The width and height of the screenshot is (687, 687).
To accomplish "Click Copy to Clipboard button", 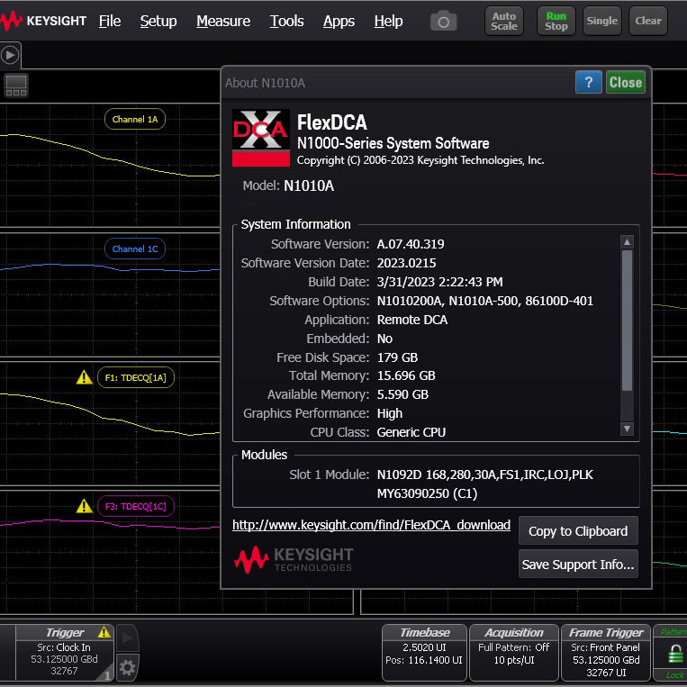I will (578, 530).
